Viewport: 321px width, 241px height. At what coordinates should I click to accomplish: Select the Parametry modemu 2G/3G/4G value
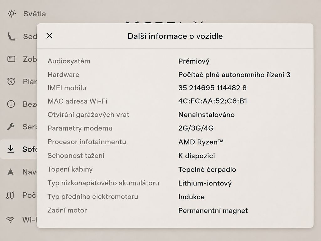196,128
